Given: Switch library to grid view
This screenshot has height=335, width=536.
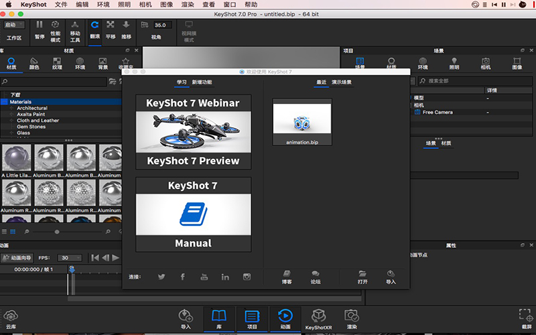Looking at the screenshot, I should (13, 232).
